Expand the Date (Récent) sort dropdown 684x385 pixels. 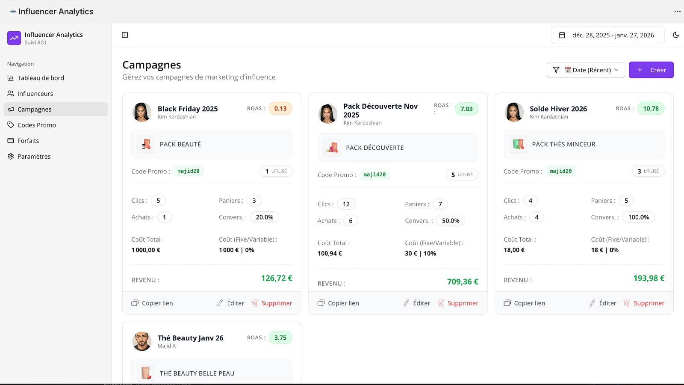586,70
